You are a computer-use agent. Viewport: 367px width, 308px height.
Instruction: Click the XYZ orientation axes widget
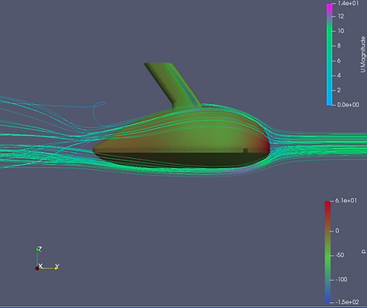pos(47,258)
